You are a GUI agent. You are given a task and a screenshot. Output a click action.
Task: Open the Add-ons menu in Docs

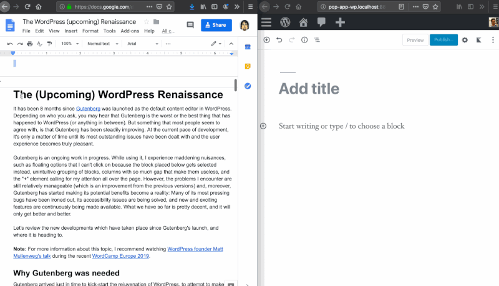[130, 31]
